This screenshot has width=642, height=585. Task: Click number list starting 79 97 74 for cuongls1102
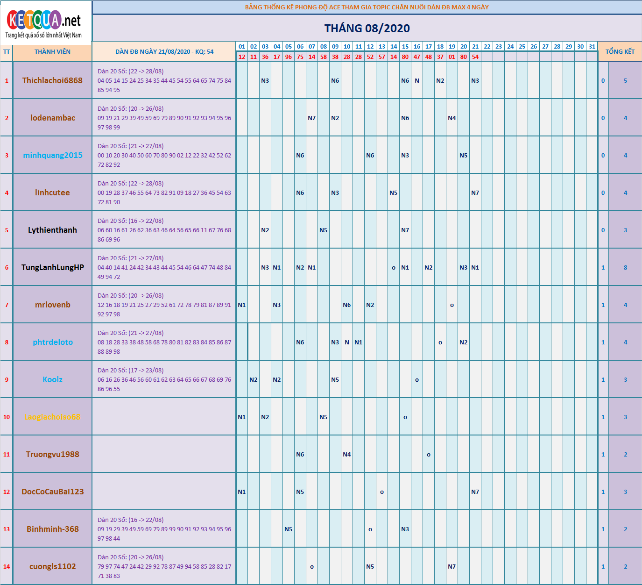164,571
